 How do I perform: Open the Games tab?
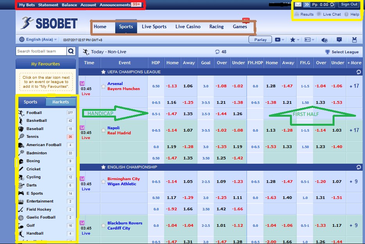coord(240,27)
